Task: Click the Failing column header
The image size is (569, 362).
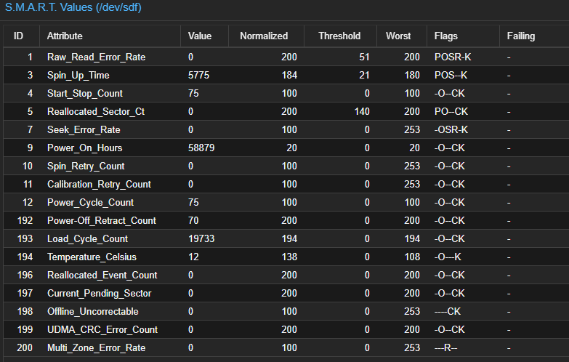Action: [534, 36]
